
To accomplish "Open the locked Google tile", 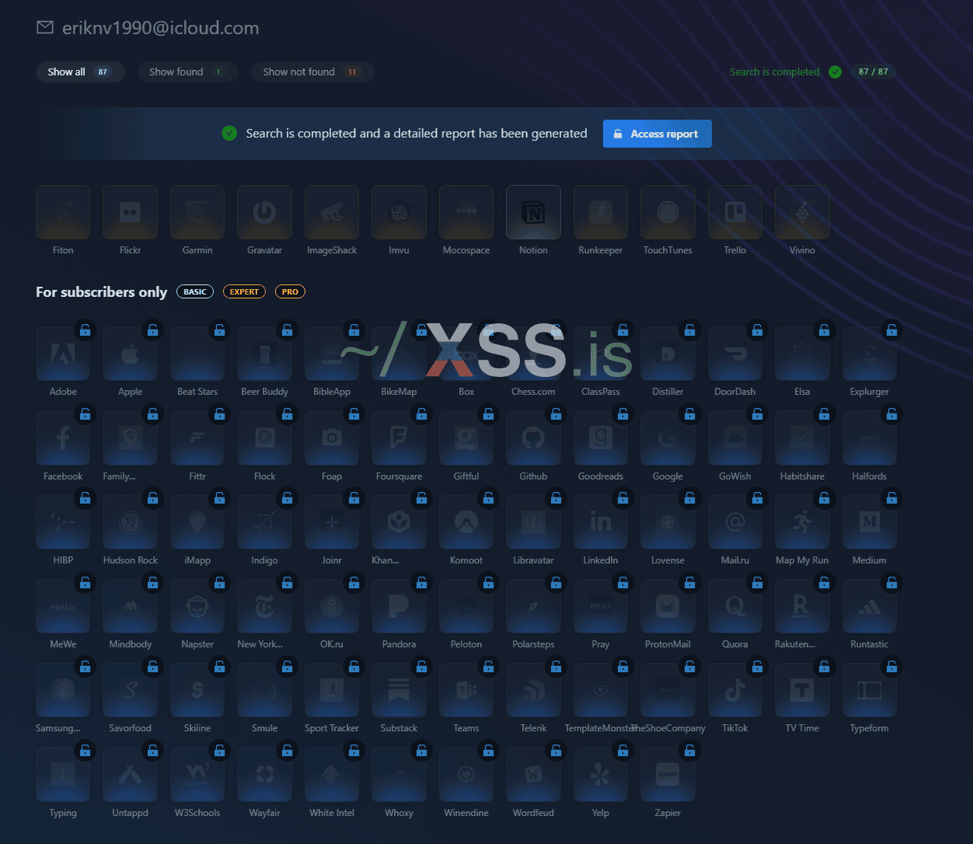I will 668,438.
